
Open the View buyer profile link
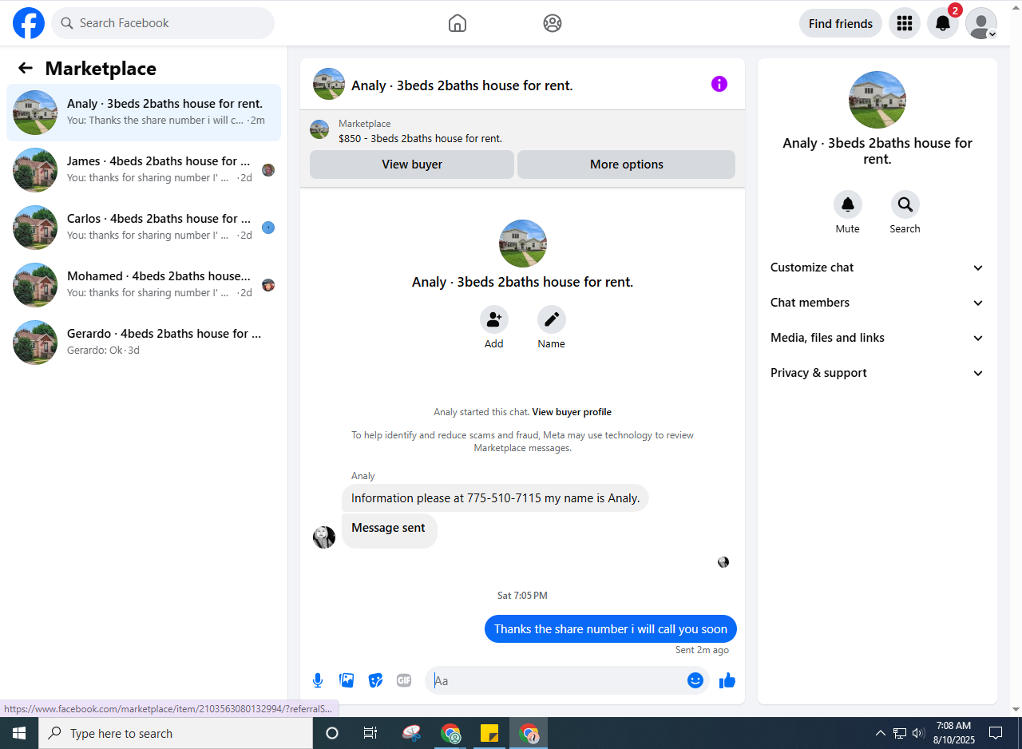(572, 412)
